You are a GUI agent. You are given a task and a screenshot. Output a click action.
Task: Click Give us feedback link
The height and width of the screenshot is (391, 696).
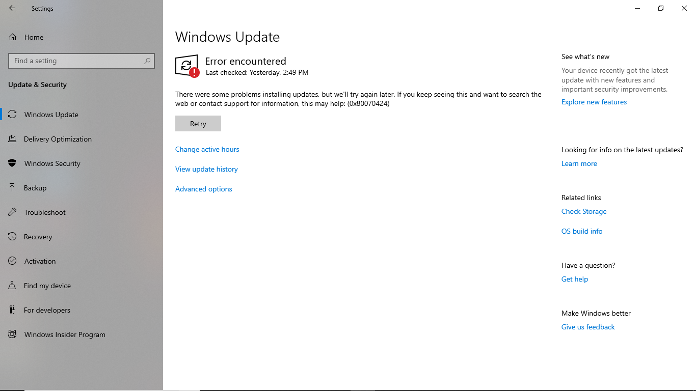click(588, 327)
